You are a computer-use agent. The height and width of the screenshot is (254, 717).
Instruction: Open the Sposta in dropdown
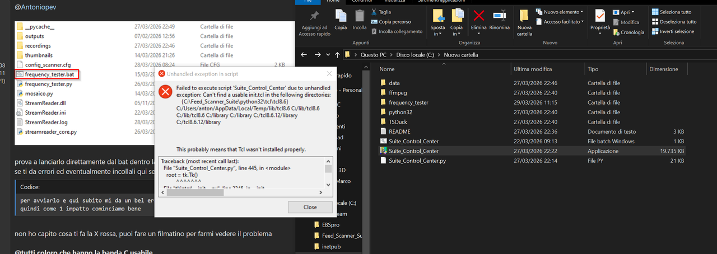[438, 23]
